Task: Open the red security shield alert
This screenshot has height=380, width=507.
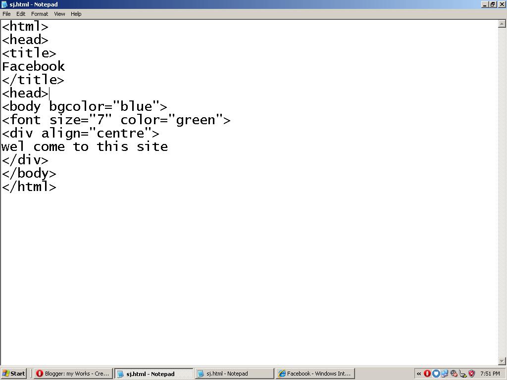Action: point(472,374)
